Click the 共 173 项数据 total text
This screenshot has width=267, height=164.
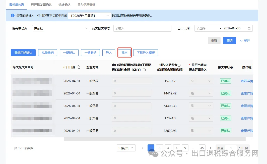24,148
